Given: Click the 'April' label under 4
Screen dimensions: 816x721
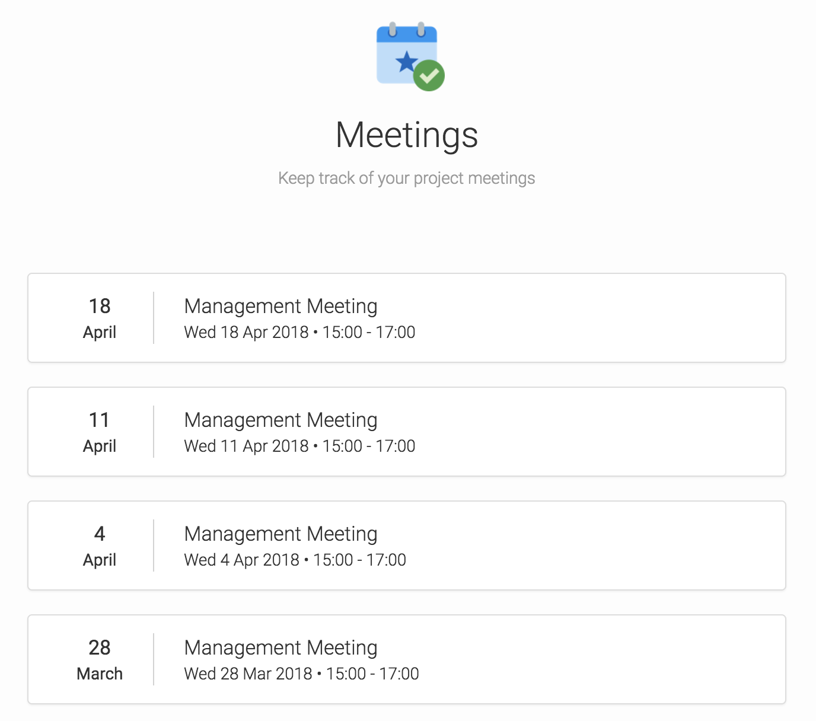Looking at the screenshot, I should coord(100,560).
